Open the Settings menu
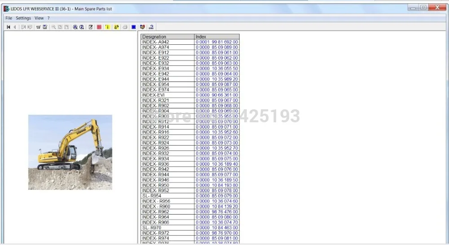 (x=23, y=18)
